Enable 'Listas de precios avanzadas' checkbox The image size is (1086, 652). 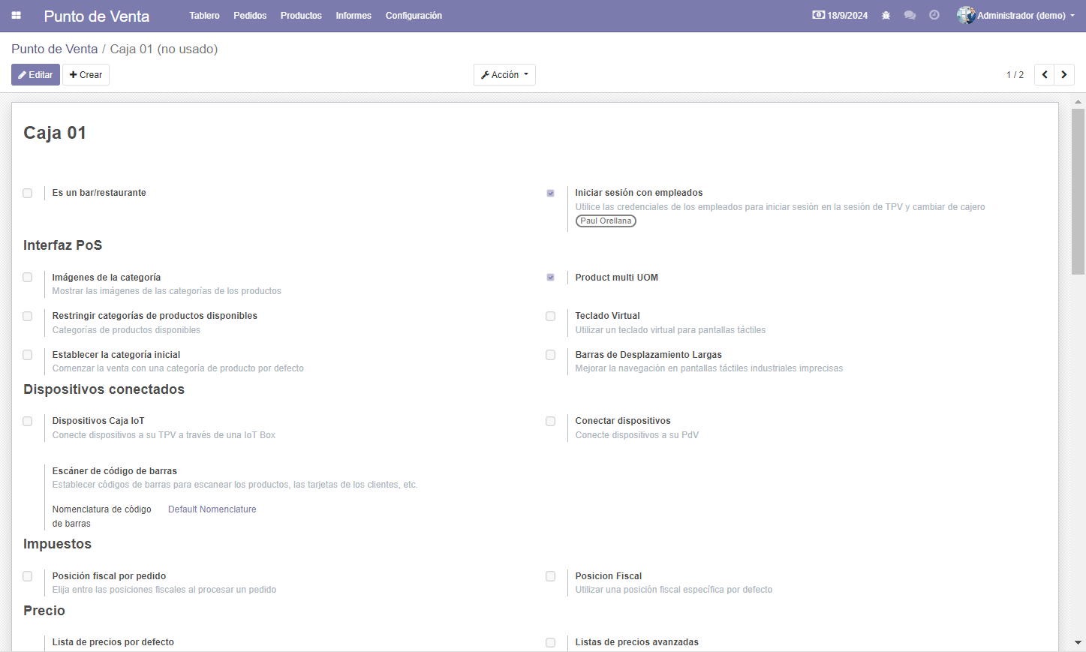point(551,643)
